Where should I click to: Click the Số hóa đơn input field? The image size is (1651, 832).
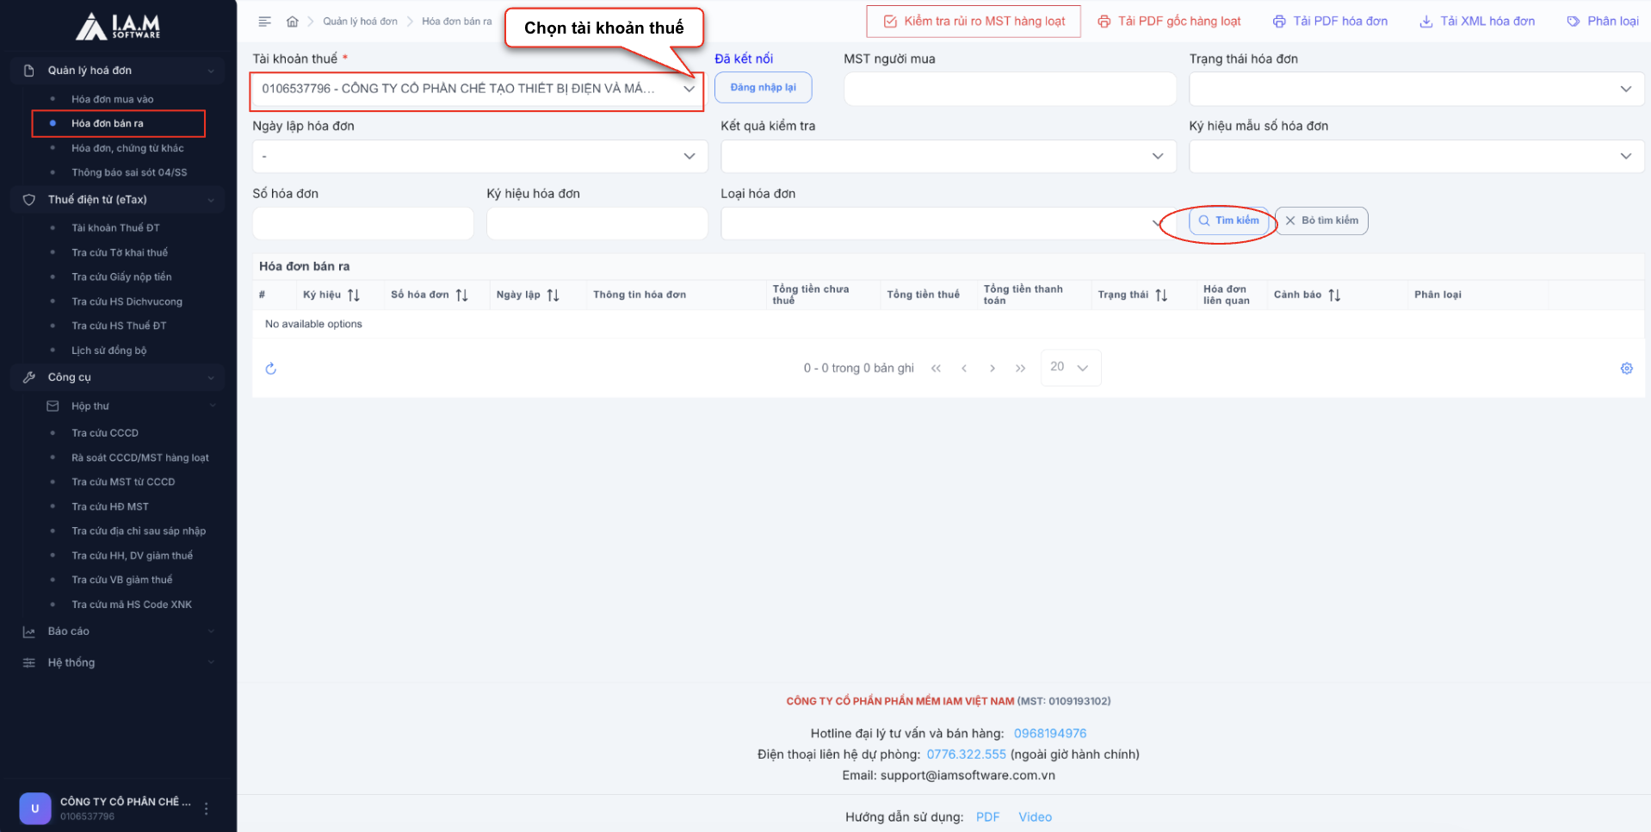tap(362, 224)
